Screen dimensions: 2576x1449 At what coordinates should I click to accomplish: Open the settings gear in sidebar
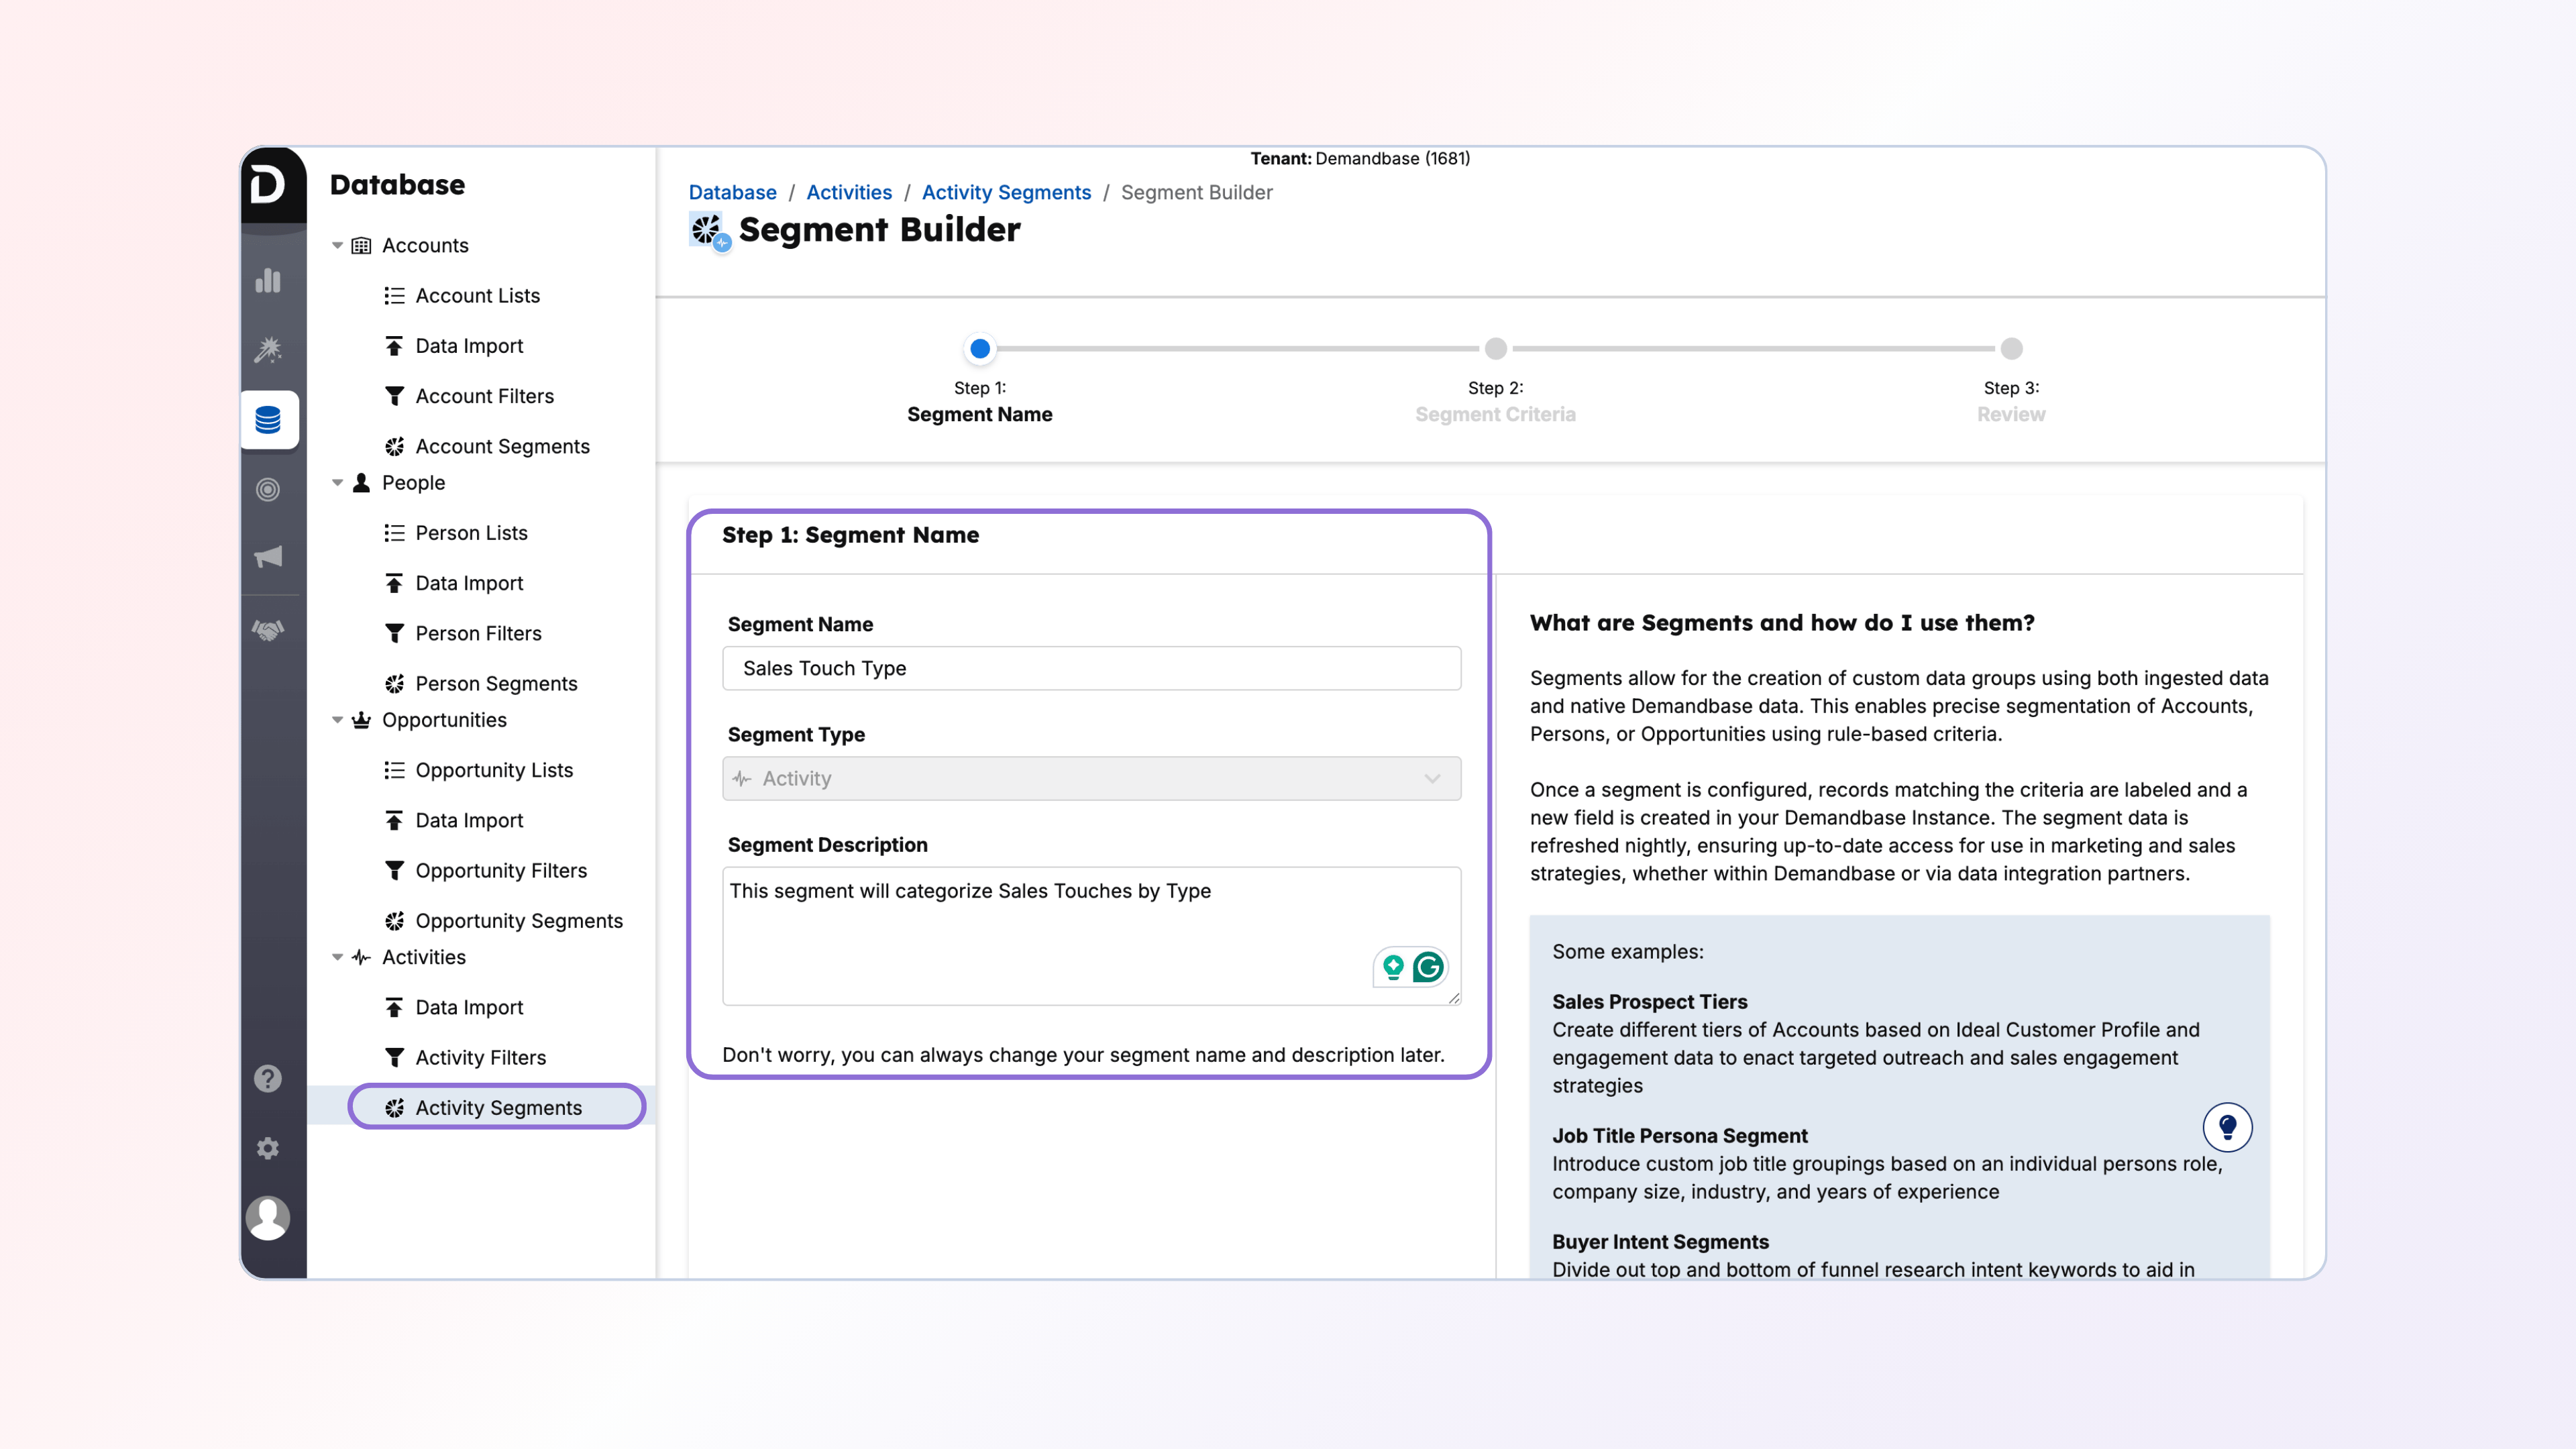[268, 1148]
